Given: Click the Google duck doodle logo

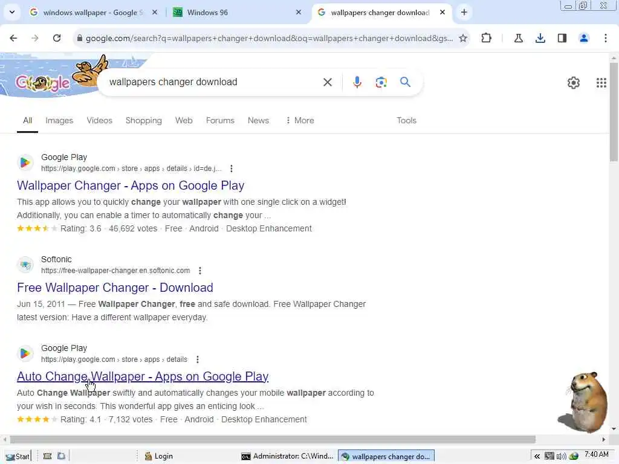Looking at the screenshot, I should (43, 82).
